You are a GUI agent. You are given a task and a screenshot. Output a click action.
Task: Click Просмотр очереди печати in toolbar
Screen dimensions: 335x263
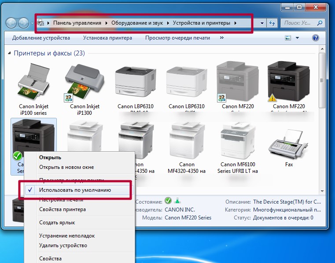(x=177, y=38)
